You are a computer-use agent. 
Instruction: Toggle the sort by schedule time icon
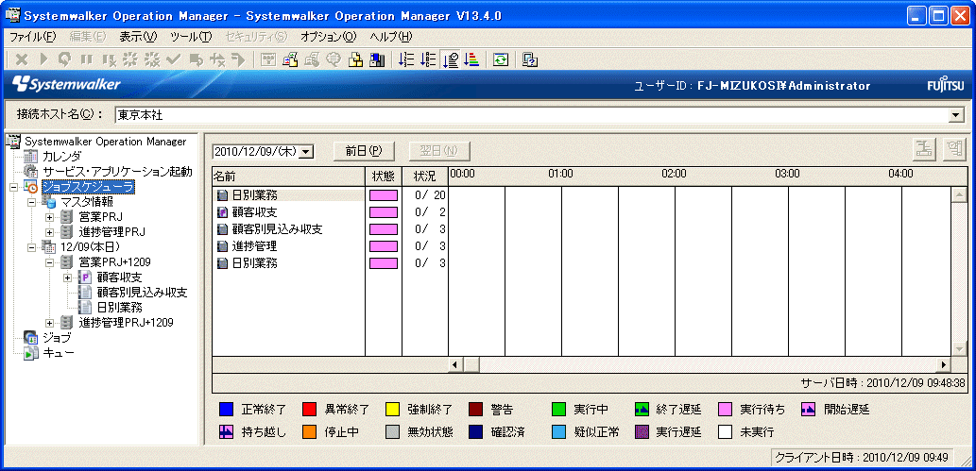click(x=450, y=59)
